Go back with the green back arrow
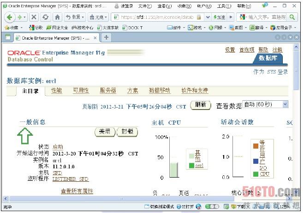Viewport: 304px width, 213px height. tap(9, 17)
